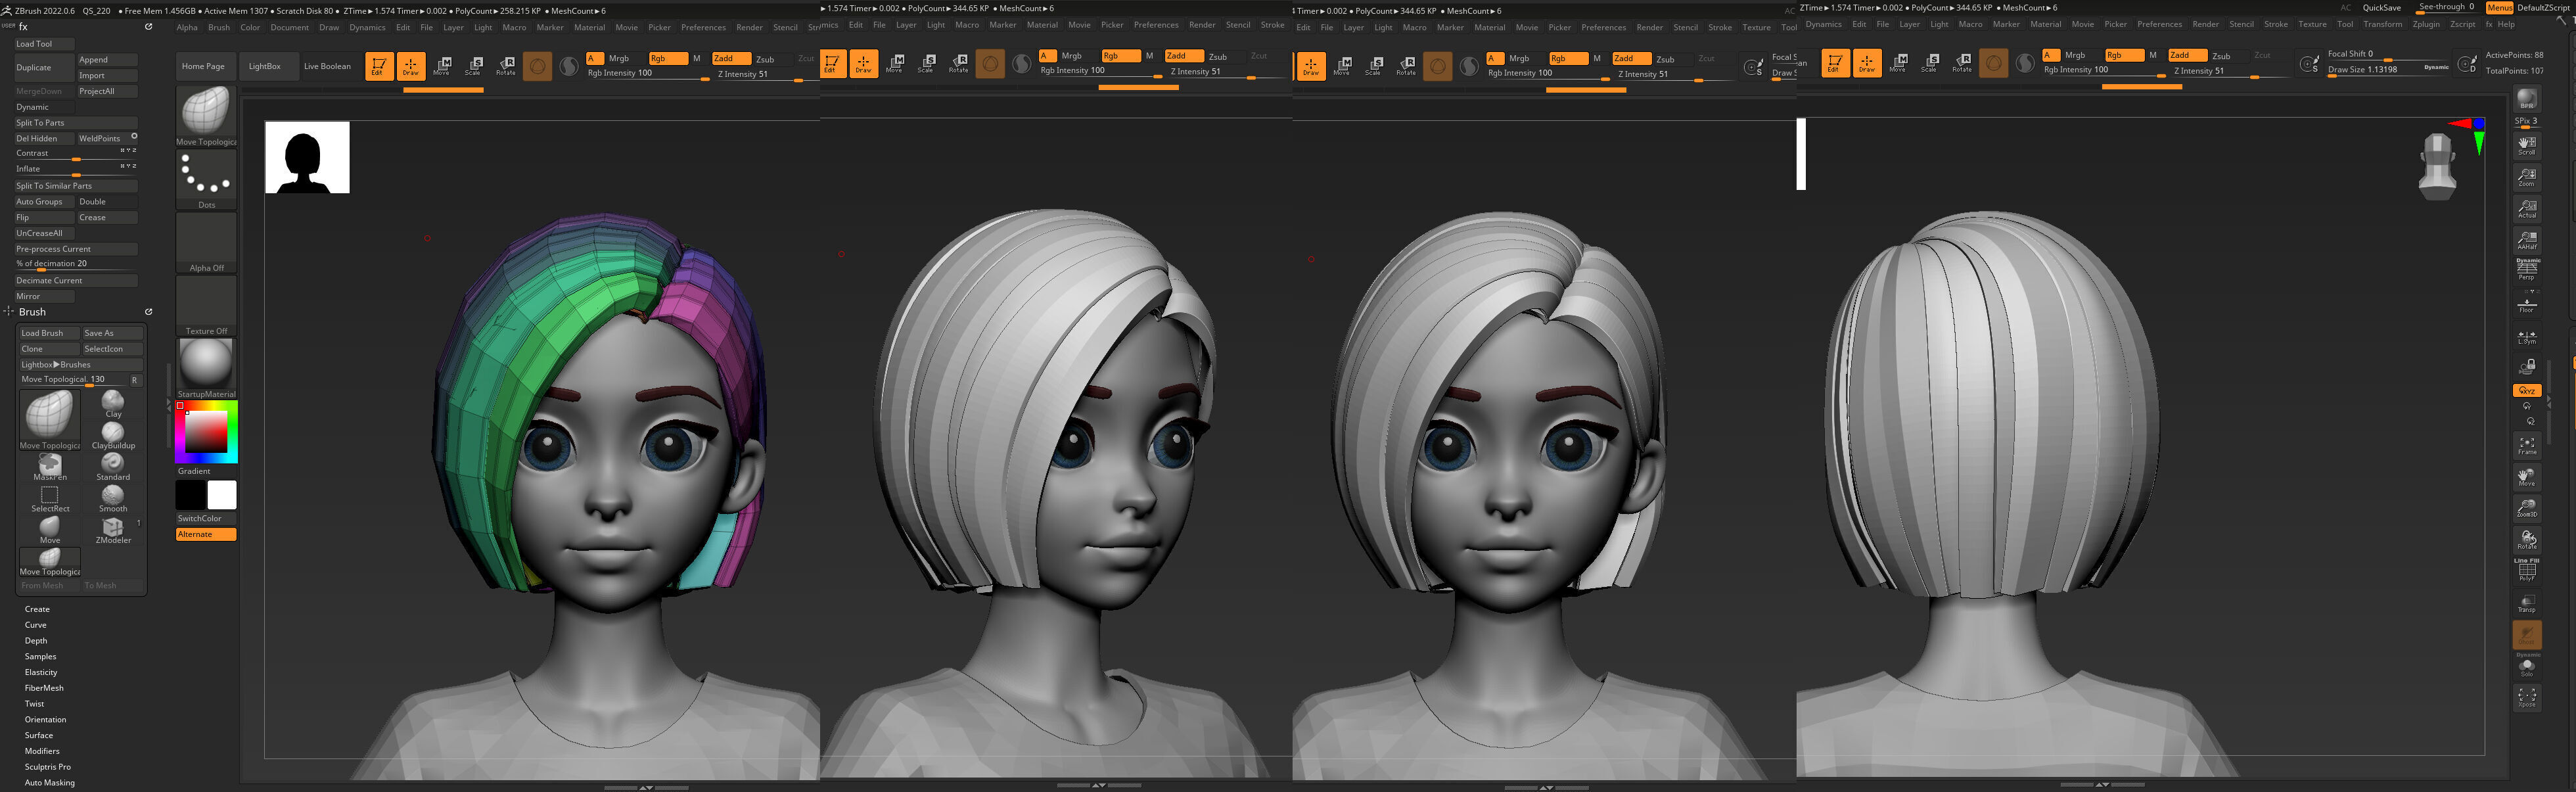Toggle the XYZ rotation mode
Viewport: 2576px width, 792px height.
[x=2526, y=390]
